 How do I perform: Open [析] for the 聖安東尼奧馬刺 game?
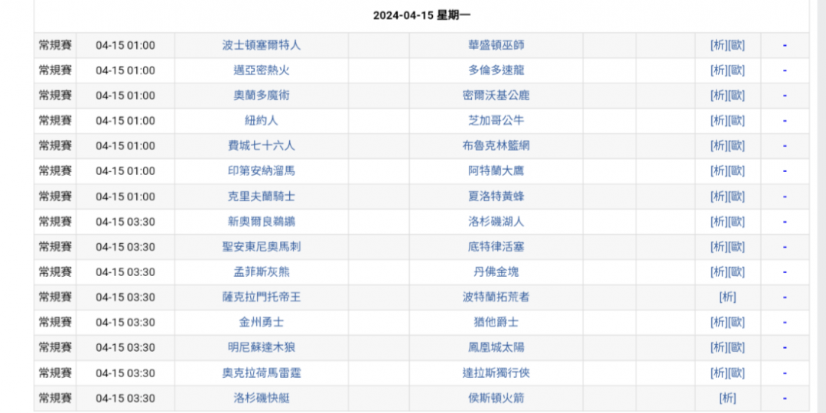718,246
